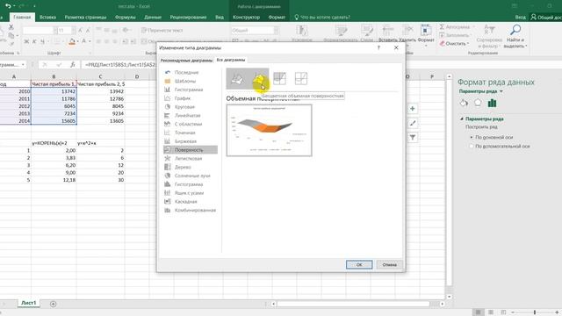Switch to Рекомендуемые диаграммы tab
562x316 pixels.
coord(186,61)
